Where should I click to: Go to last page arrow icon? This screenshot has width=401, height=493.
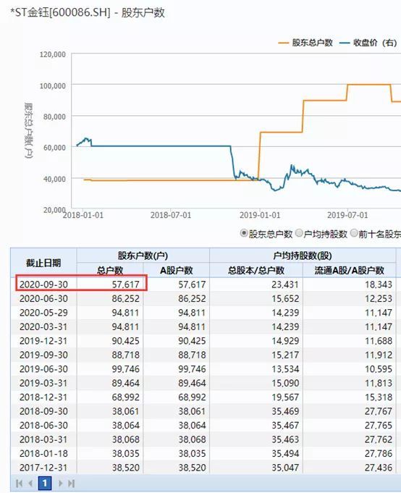[x=72, y=484]
